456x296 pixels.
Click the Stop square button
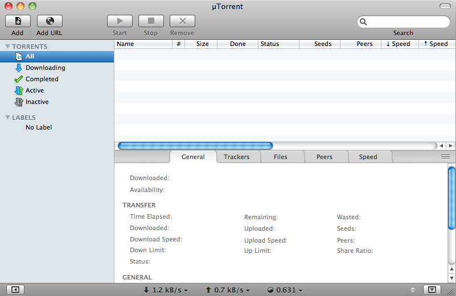(x=151, y=21)
